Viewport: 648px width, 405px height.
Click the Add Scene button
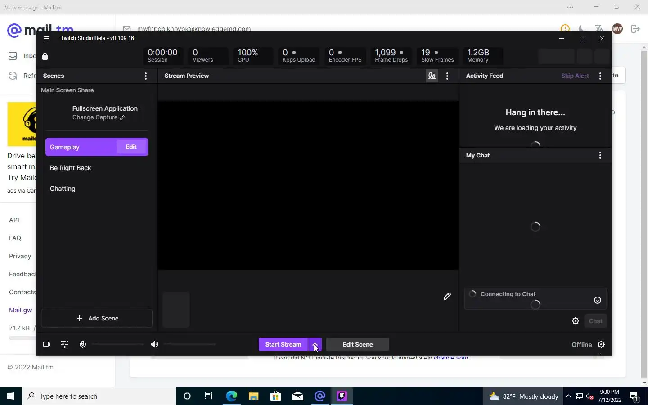(x=97, y=318)
